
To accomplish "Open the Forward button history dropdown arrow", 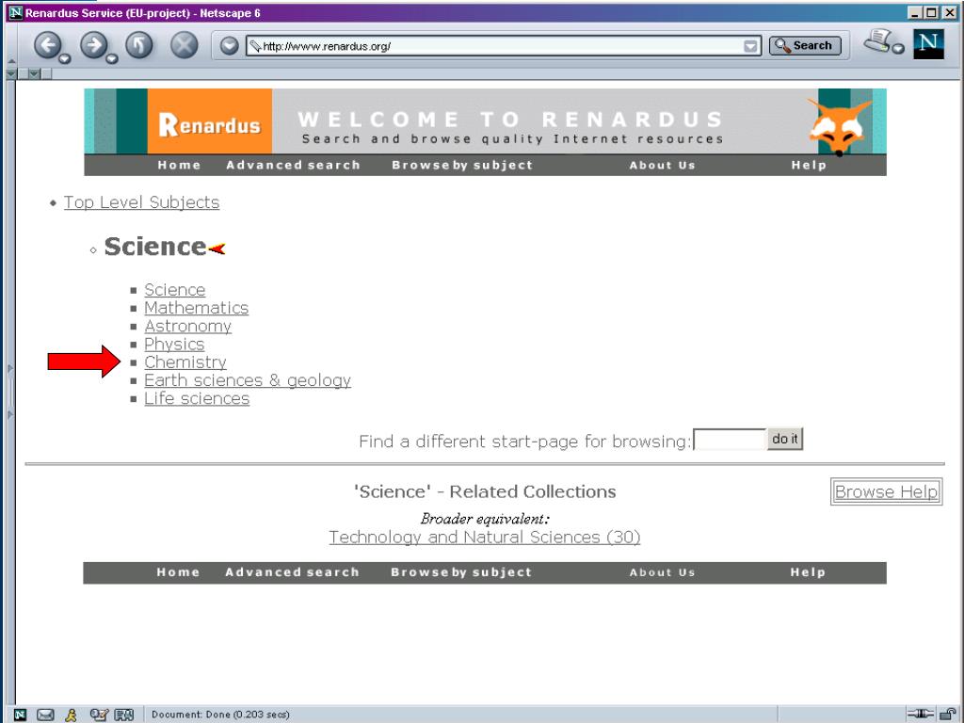I will click(111, 59).
